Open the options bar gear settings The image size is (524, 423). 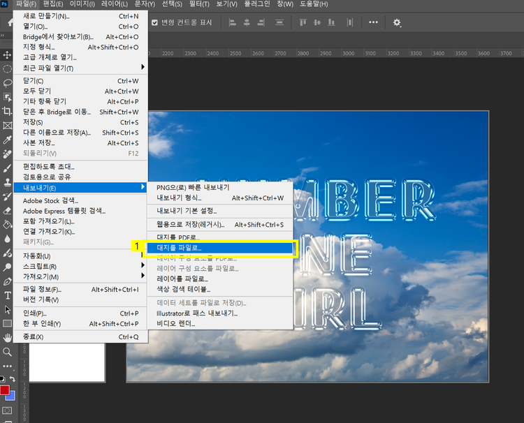click(397, 22)
